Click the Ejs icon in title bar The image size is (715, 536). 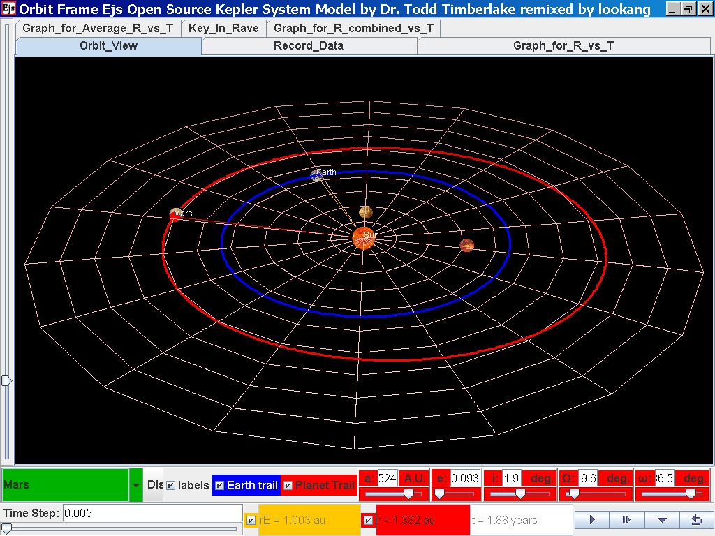[8, 9]
